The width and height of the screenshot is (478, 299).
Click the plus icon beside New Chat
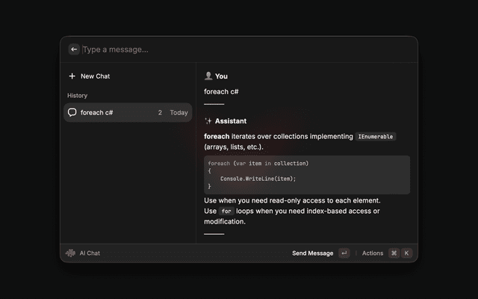coord(72,76)
